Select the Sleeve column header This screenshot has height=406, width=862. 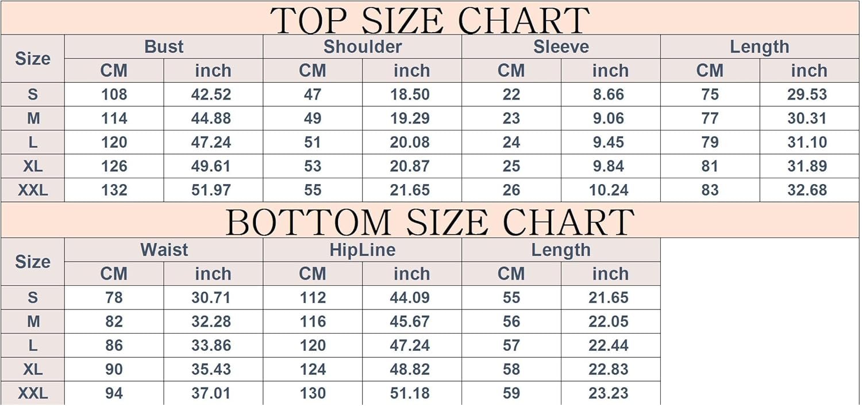click(x=561, y=47)
